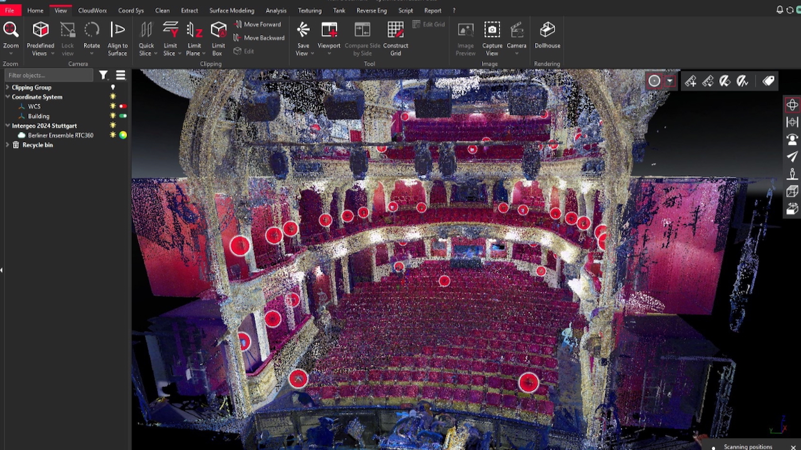This screenshot has height=450, width=801.
Task: Toggle the Building coordinate system green switch
Action: [x=123, y=116]
